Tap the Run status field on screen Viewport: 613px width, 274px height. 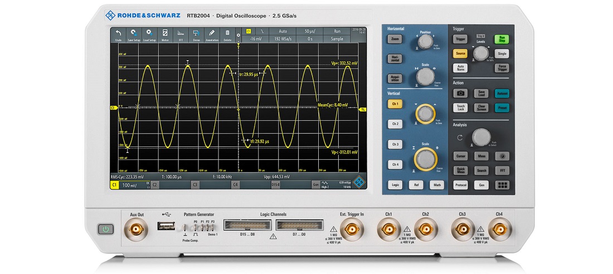337,31
